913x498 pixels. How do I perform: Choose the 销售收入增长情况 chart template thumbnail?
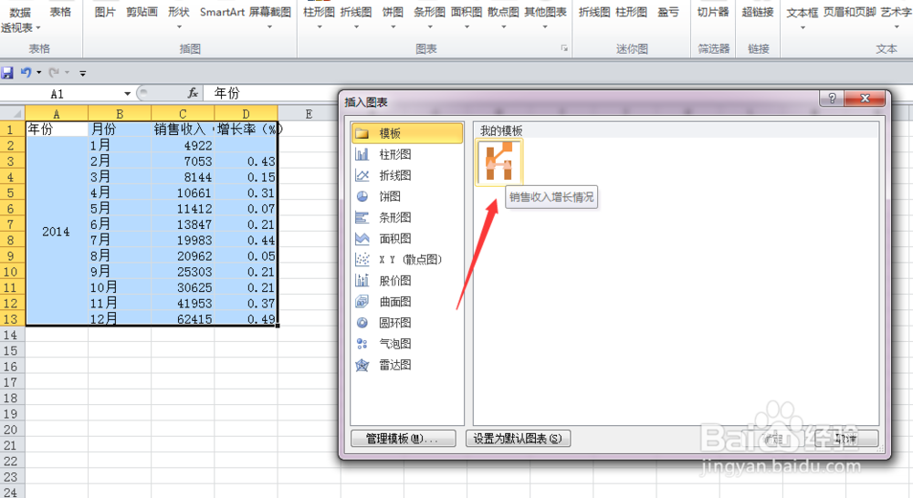coord(499,162)
